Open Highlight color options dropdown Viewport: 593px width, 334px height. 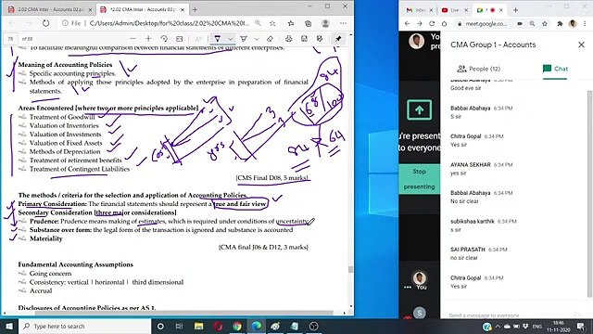(257, 39)
